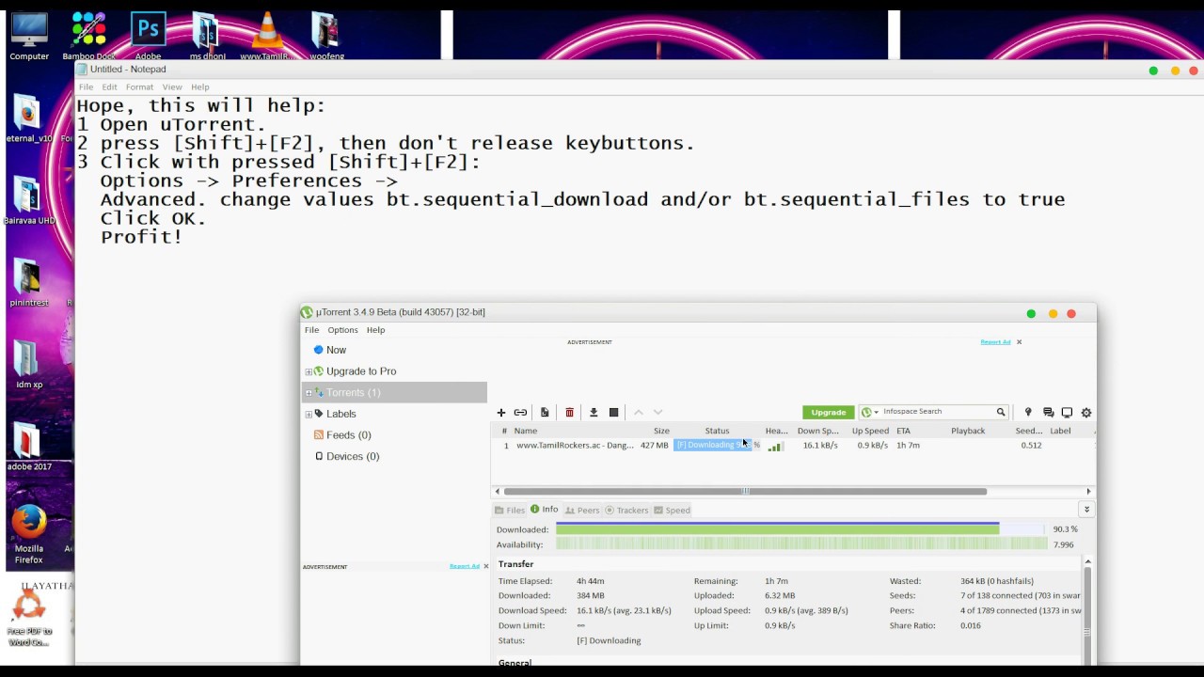Close the sidebar advertisement with X
1204x677 pixels.
(485, 566)
